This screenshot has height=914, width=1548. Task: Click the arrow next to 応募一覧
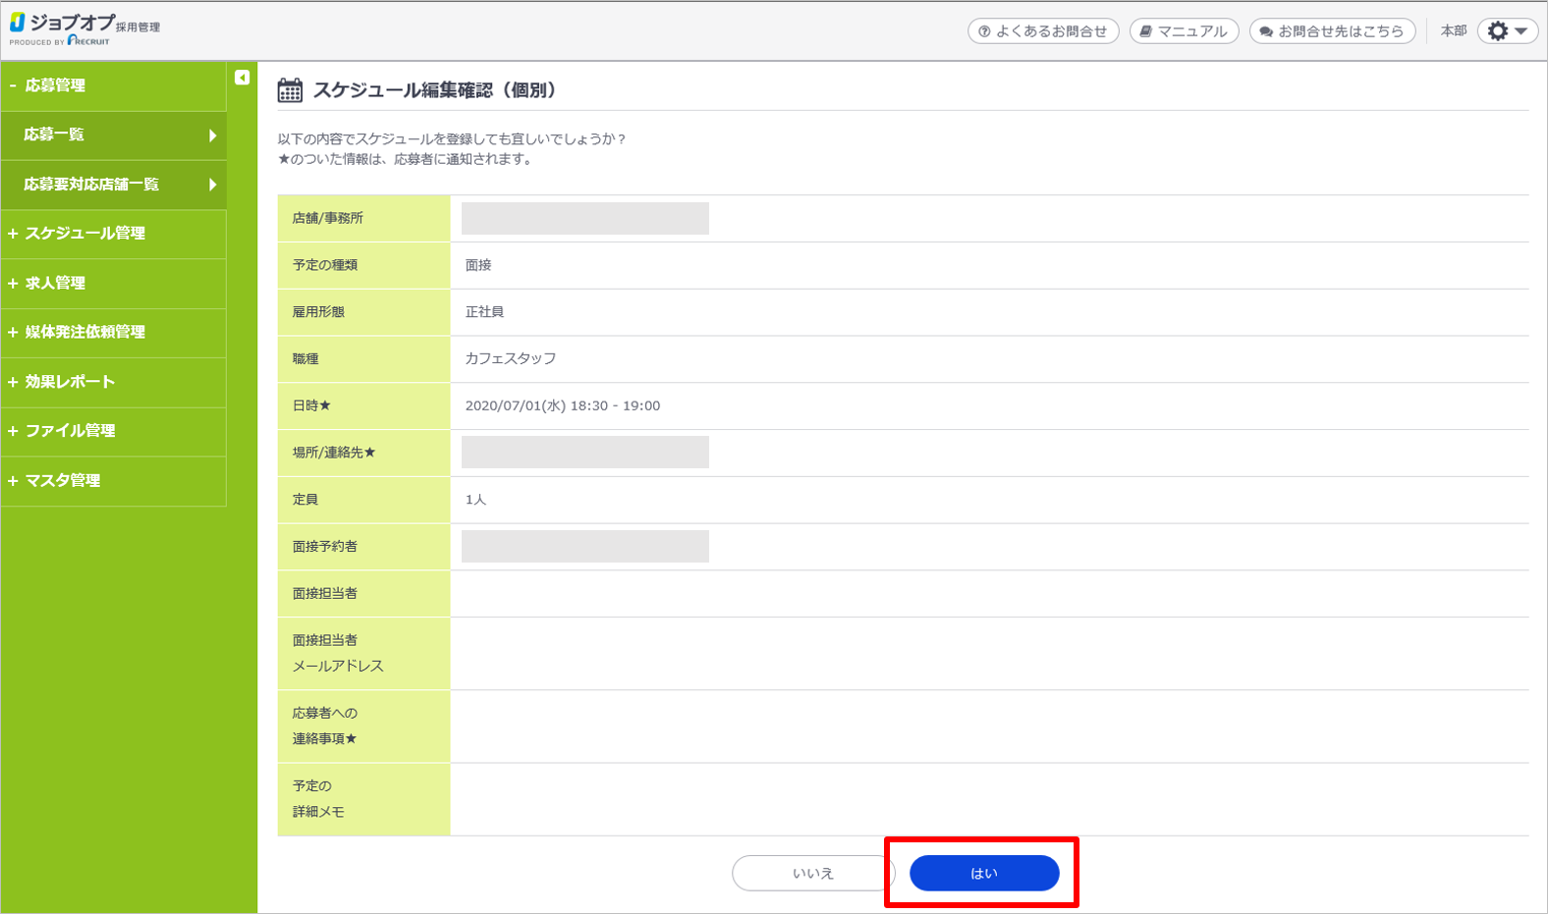pyautogui.click(x=212, y=135)
